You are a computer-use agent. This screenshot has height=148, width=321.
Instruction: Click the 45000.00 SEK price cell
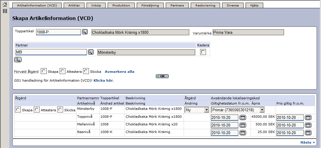pos(263,117)
